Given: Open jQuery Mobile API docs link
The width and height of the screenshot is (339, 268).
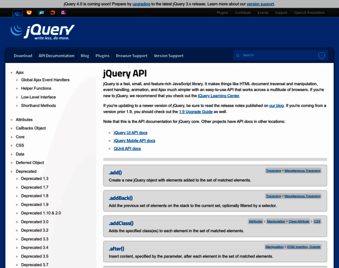Looking at the screenshot, I should tap(134, 141).
